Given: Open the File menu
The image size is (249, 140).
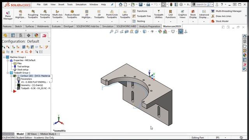Looking at the screenshot, I should pyautogui.click(x=39, y=4).
